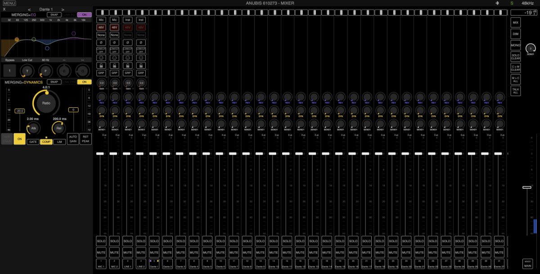Image resolution: width=540 pixels, height=274 pixels.
Task: Open the Inst input type selector on LINE 1
Action: tap(128, 20)
